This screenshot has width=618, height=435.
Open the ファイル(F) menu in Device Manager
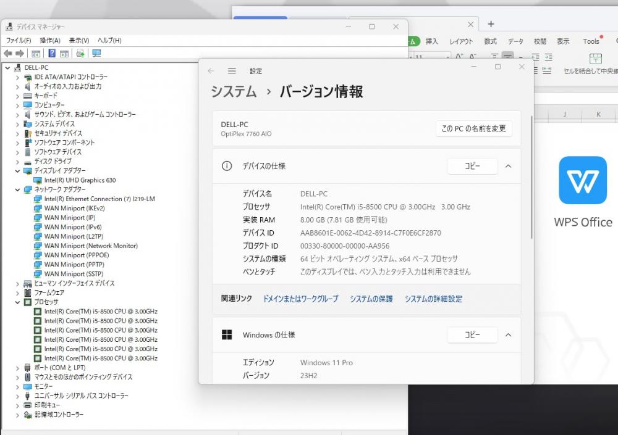point(19,40)
